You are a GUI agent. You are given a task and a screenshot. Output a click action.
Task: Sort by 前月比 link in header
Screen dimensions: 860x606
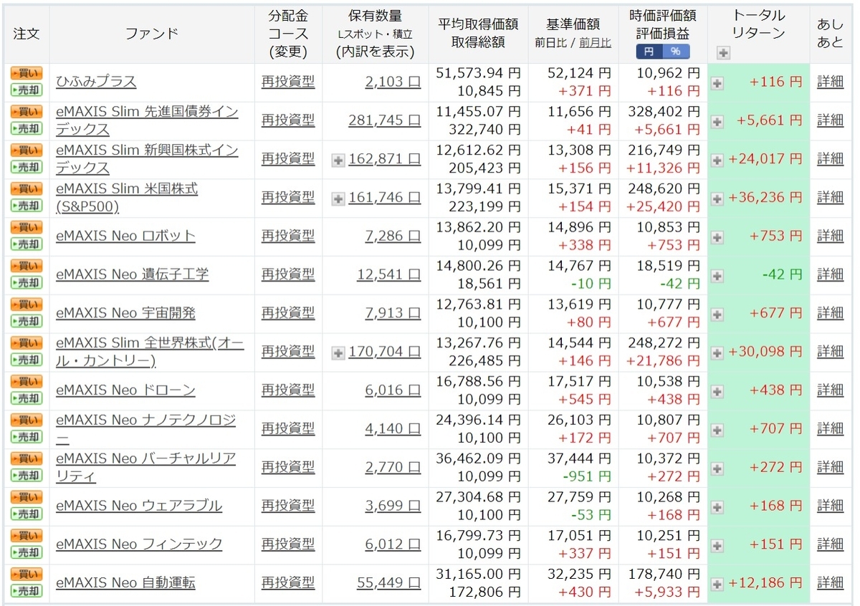coord(595,43)
